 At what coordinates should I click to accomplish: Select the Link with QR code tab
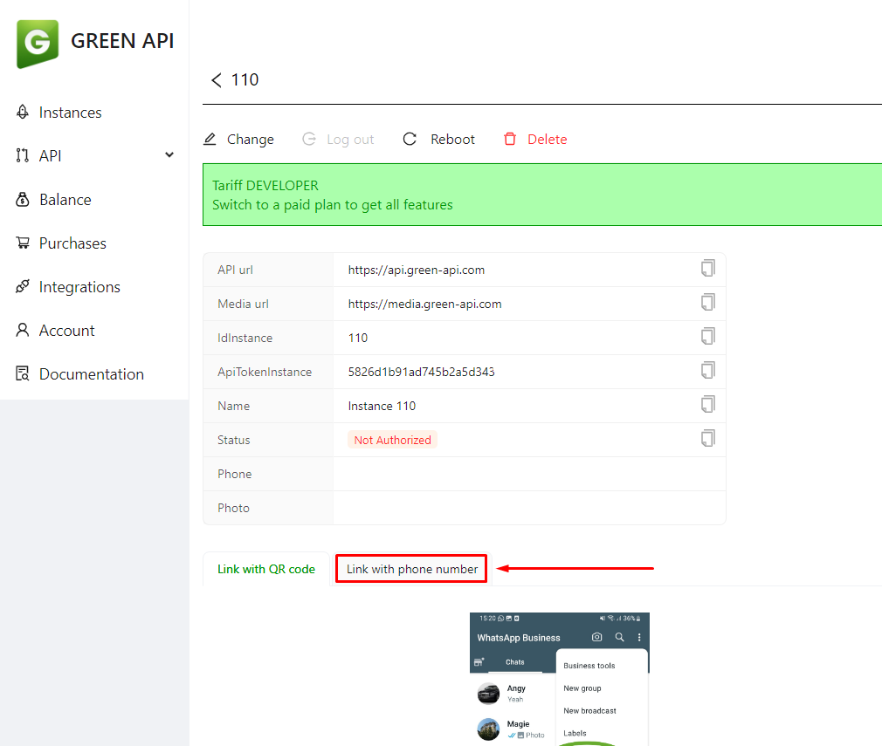pyautogui.click(x=266, y=569)
